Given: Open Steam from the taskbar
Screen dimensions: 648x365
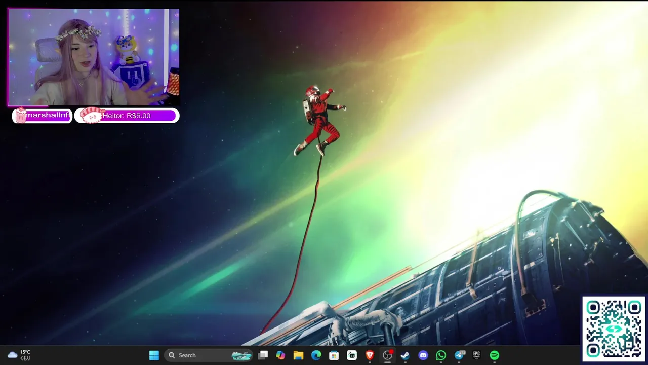Looking at the screenshot, I should [x=405, y=355].
